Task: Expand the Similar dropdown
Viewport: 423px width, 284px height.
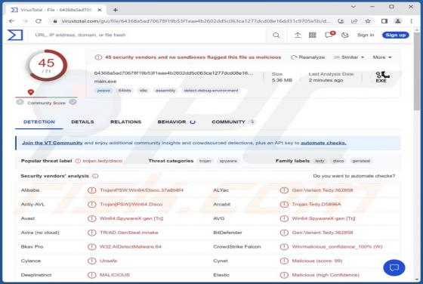Action: (x=349, y=57)
